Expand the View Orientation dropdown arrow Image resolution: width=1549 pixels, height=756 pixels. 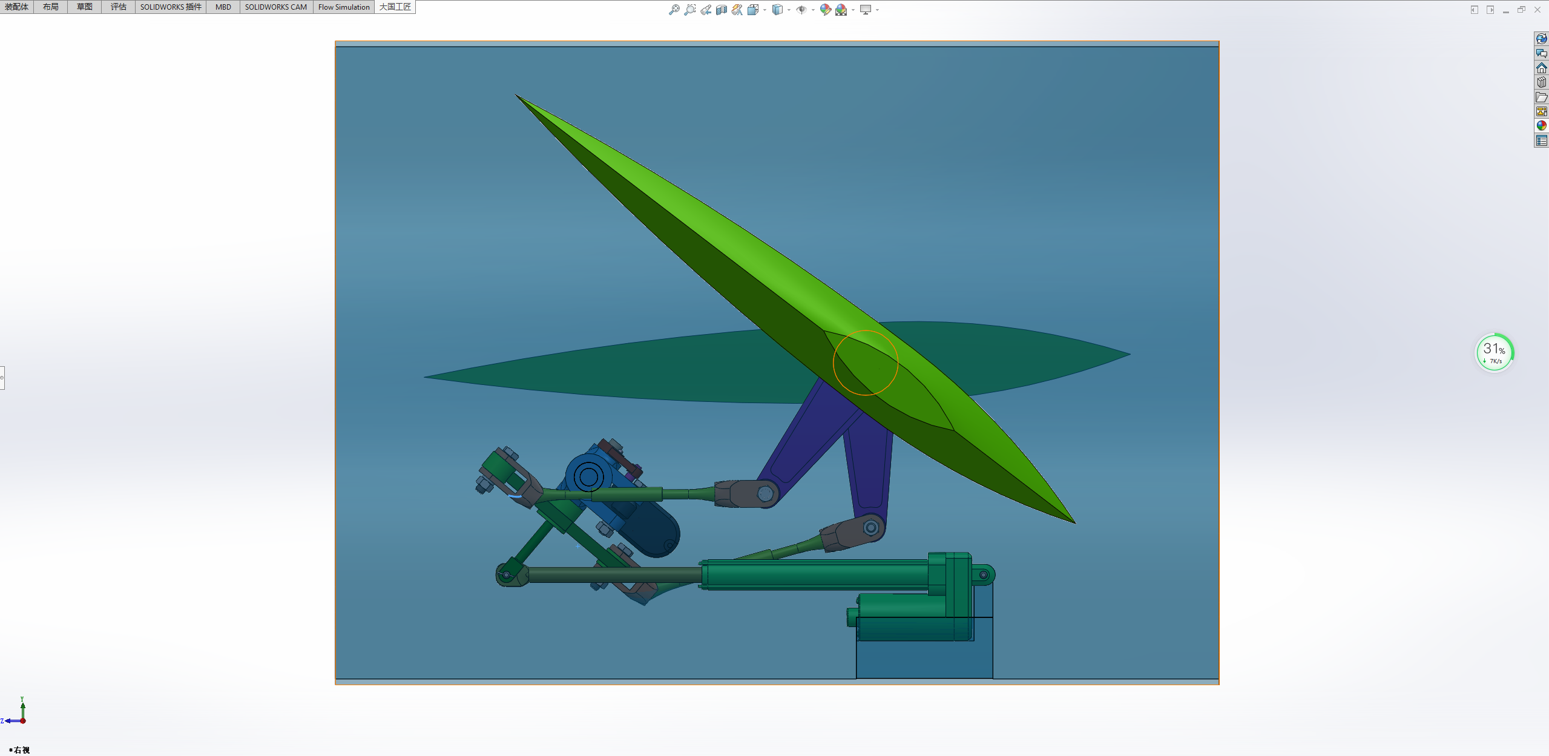click(765, 10)
